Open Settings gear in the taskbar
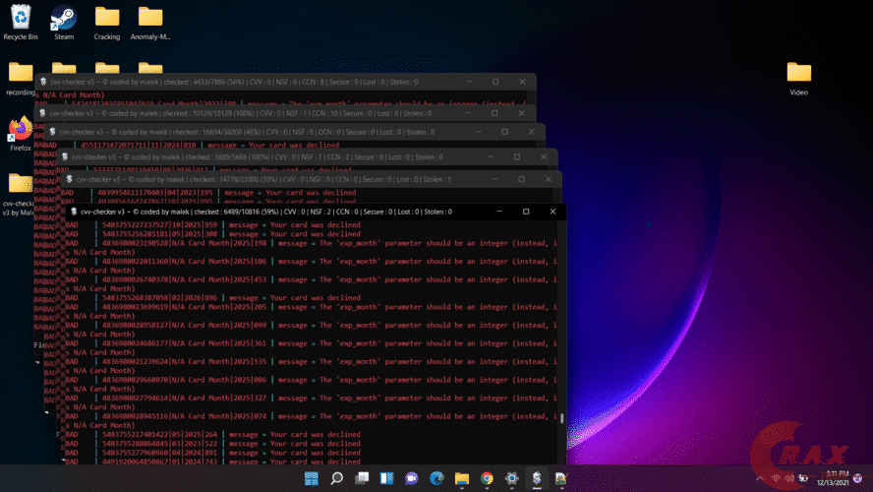Image resolution: width=873 pixels, height=492 pixels. [x=512, y=478]
